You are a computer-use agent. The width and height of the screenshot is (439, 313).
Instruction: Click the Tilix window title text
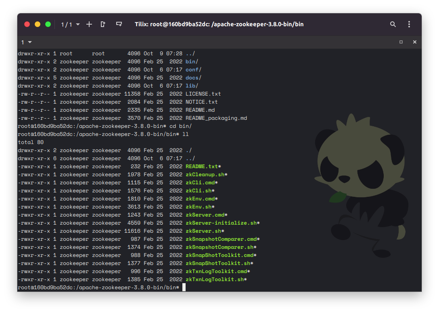[x=219, y=24]
